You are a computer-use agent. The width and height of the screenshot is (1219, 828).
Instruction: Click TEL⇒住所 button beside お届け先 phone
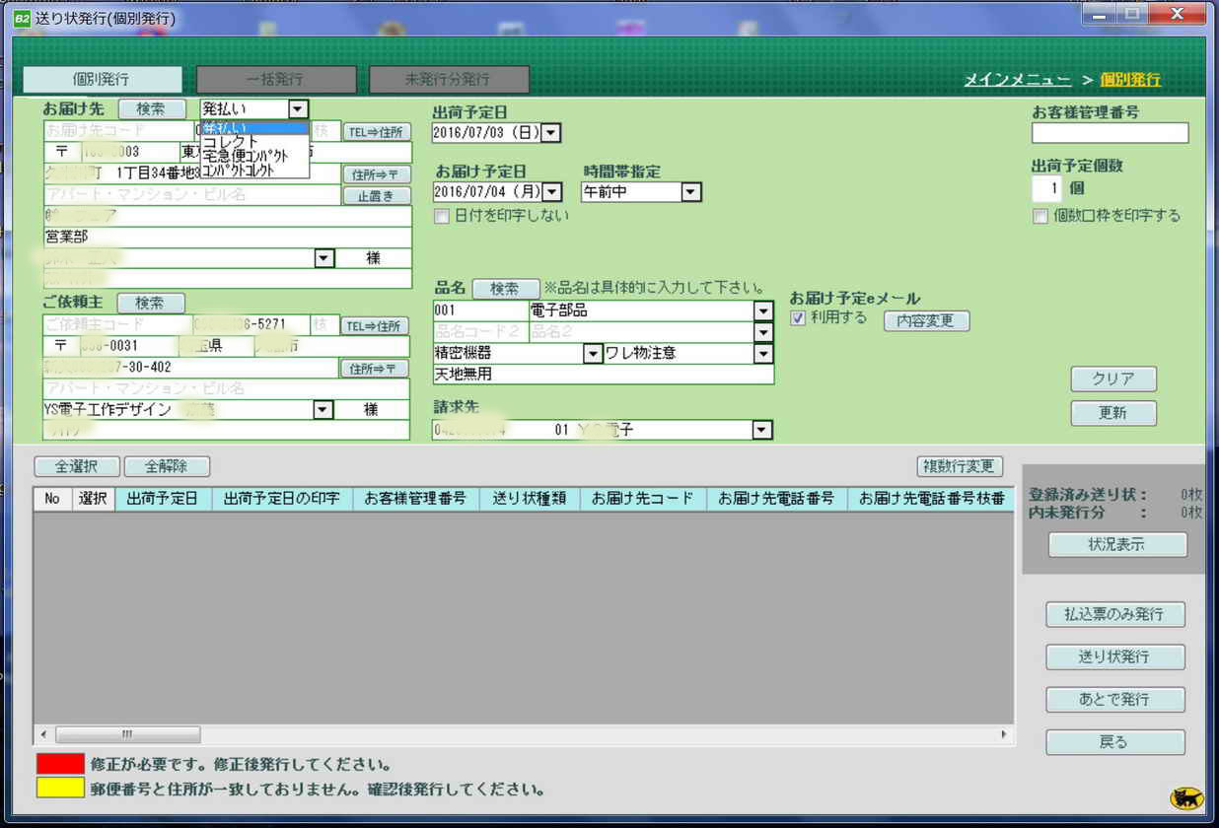(x=376, y=132)
